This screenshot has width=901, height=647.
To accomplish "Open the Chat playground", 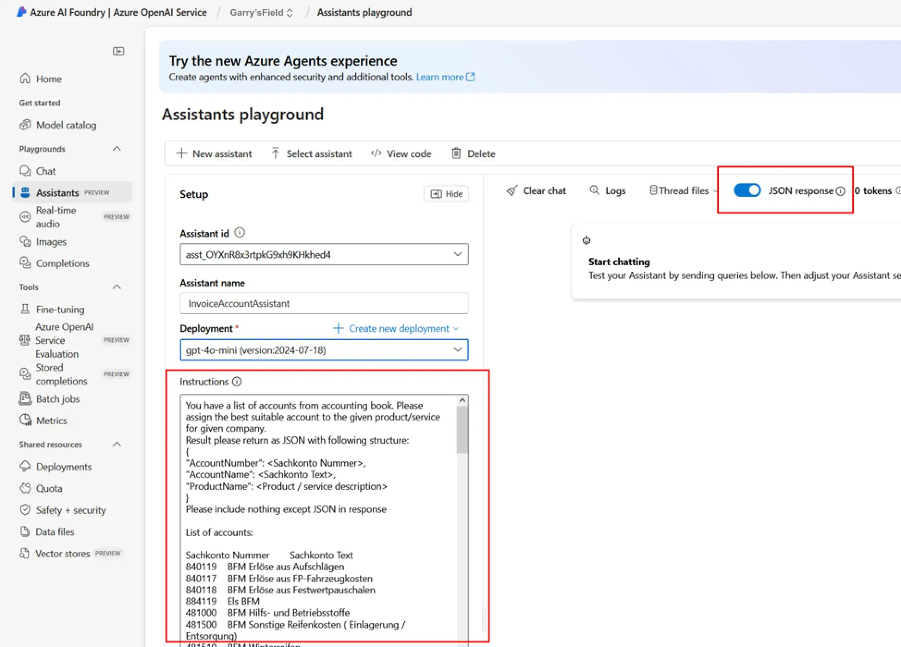I will 45,171.
